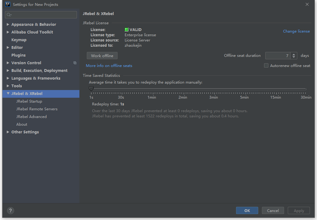Select the Alibaba Cloud Toolkit label
317x220 pixels.
click(x=32, y=32)
